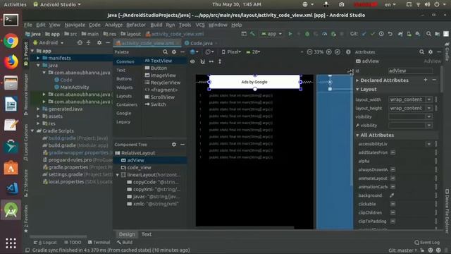Click the zoom to fit screen icon
Image resolution: width=451 pixels, height=254 pixels.
[x=338, y=52]
